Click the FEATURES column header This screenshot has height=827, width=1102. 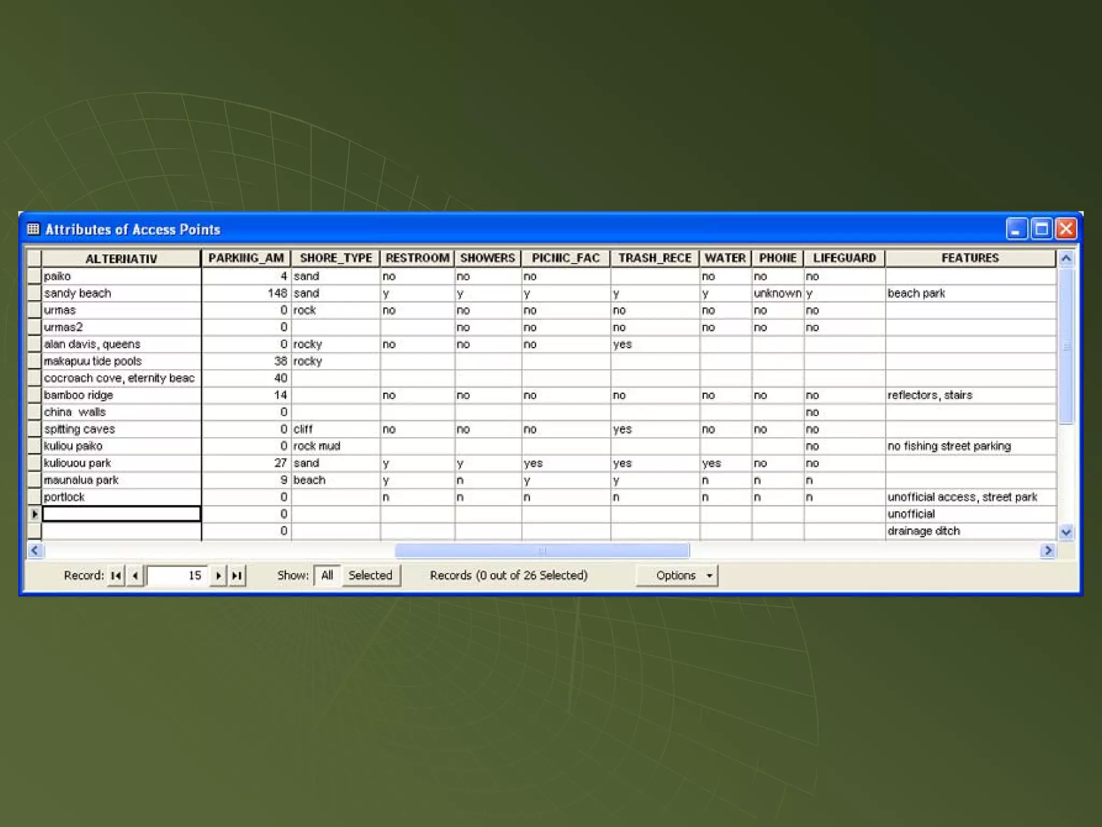(x=970, y=258)
